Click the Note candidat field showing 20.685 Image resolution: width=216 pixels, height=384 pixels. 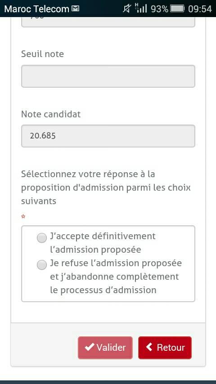108,136
